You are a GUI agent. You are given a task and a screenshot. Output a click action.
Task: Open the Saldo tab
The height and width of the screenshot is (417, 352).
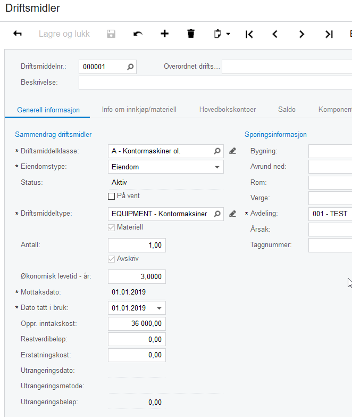pos(287,110)
